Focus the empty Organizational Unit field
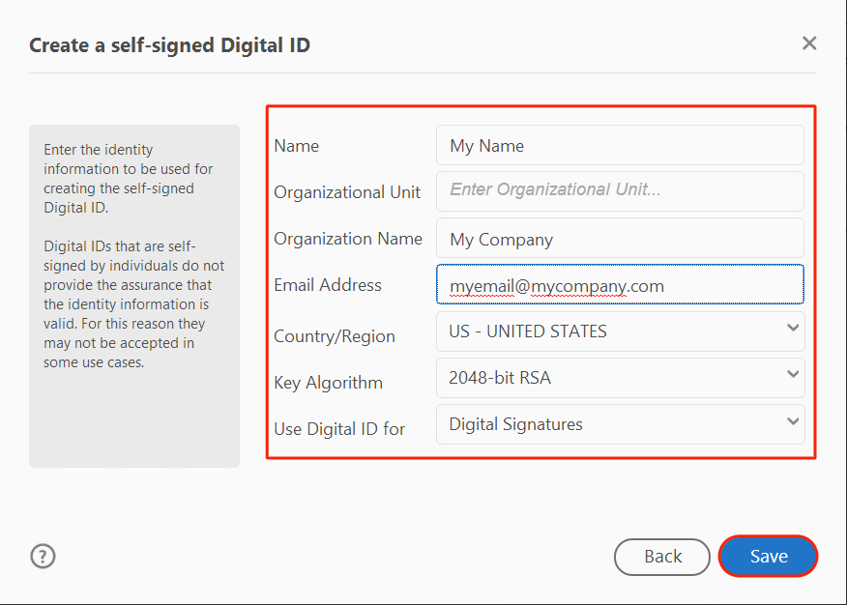Viewport: 847px width, 605px height. coord(620,190)
